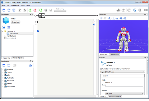The height and width of the screenshot is (101, 149).
Task: Click the red Disconnect icon
Action: tap(35, 10)
